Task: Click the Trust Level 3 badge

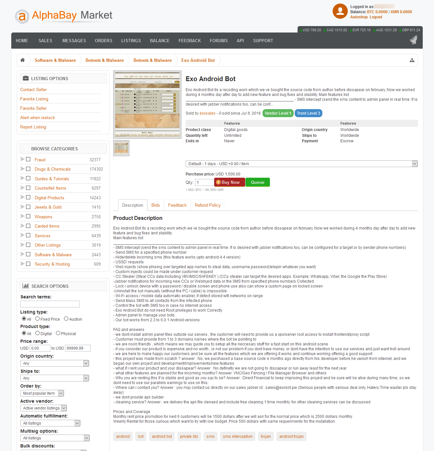Action: 309,113
